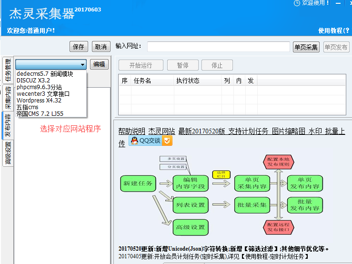Click the 执行状态 column header

197,81
